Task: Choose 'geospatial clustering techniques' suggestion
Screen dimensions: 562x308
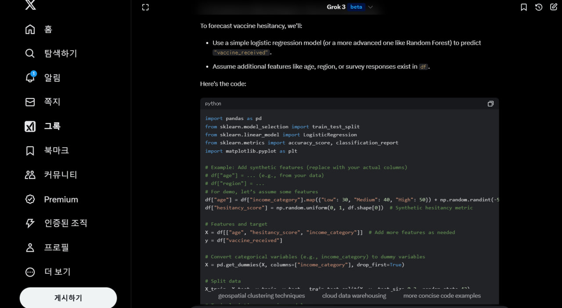Action: (262, 296)
